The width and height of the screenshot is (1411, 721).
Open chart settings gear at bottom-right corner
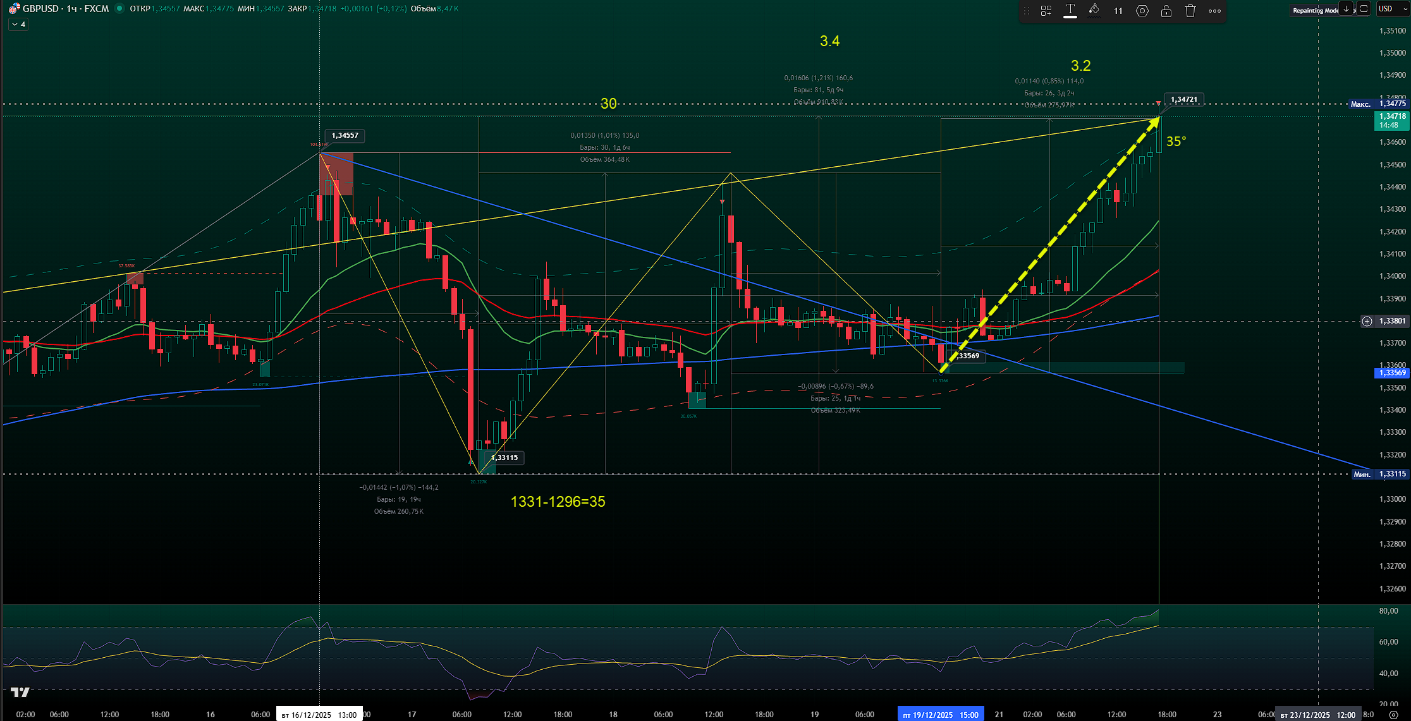[1393, 715]
